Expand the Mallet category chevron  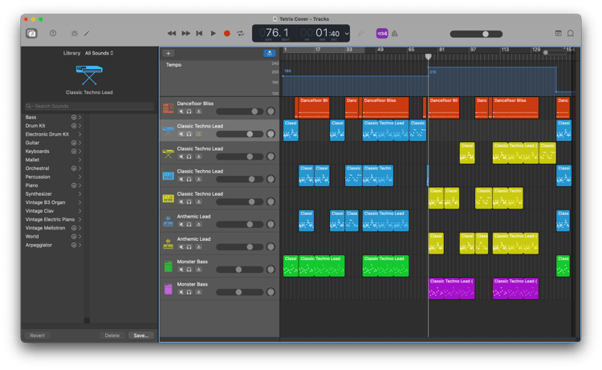[x=79, y=160]
